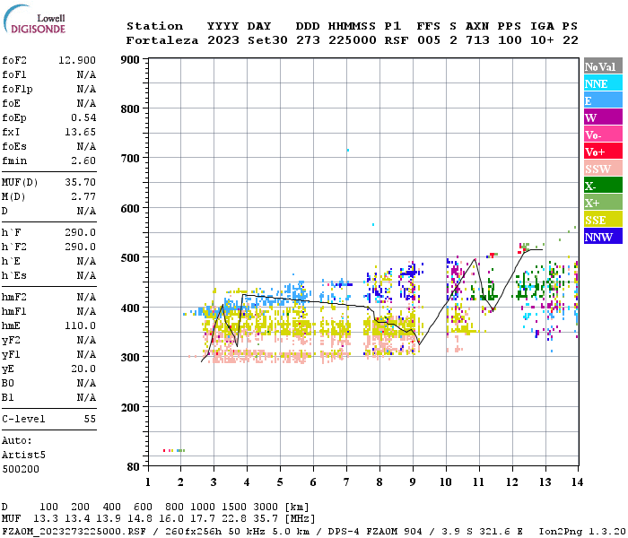Click the FZAOM_2023273225000.RSF file name
628x538 pixels.
[74, 531]
